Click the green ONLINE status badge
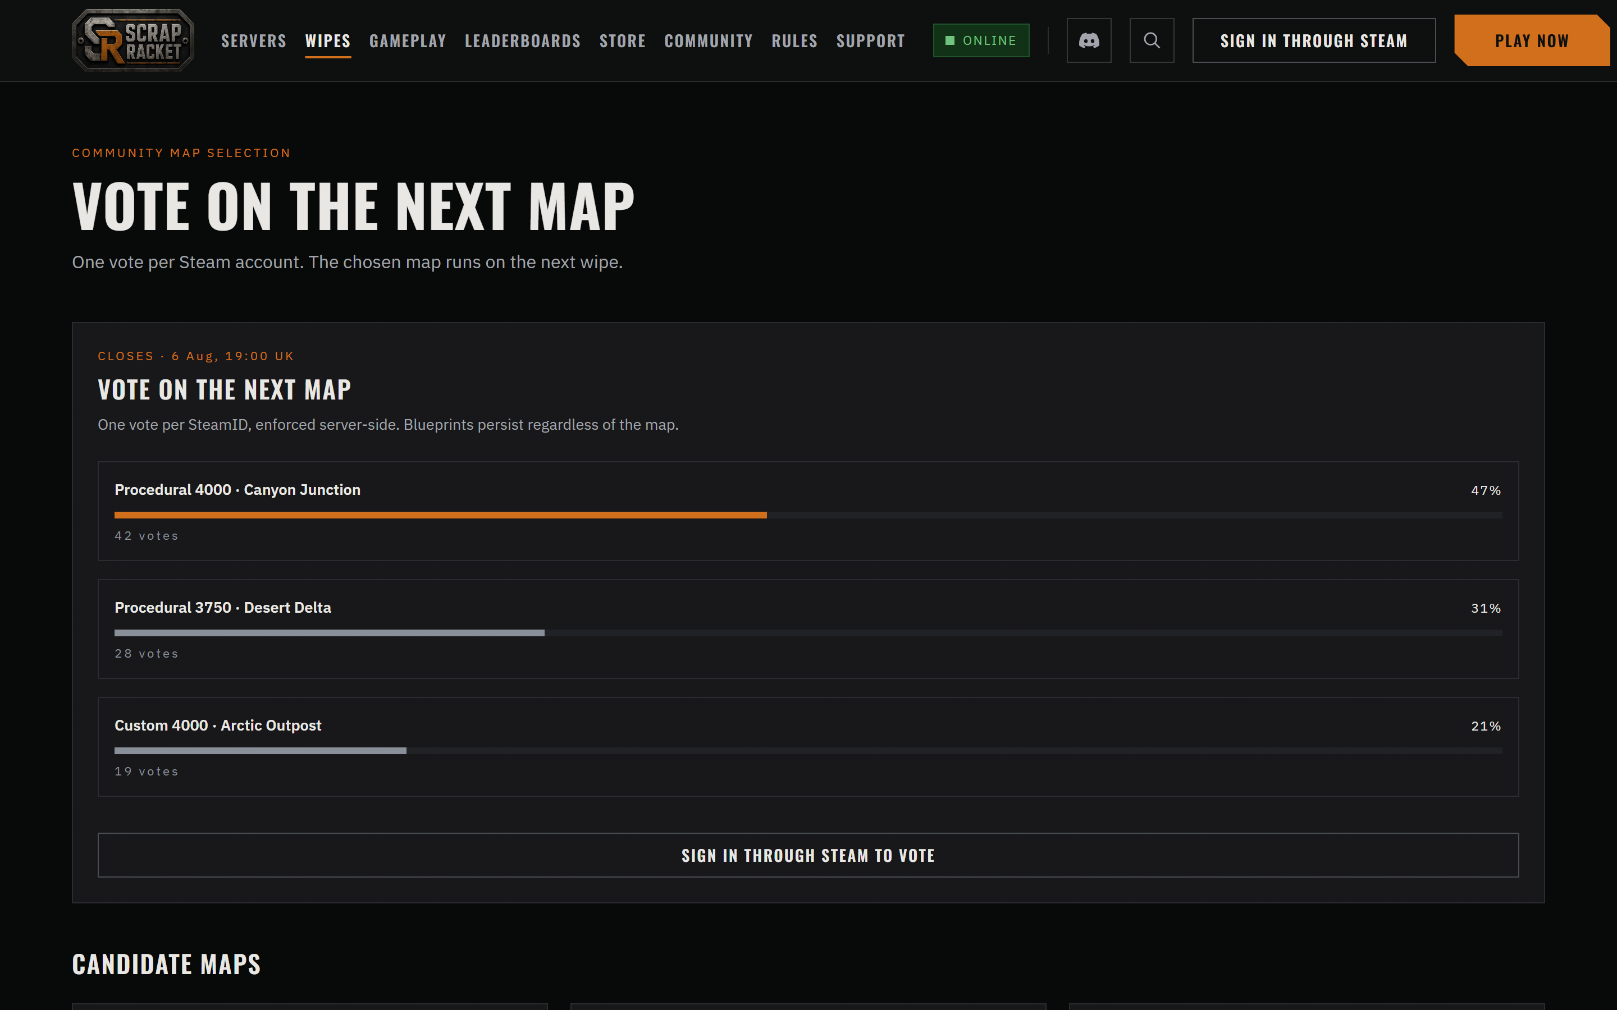 (980, 40)
